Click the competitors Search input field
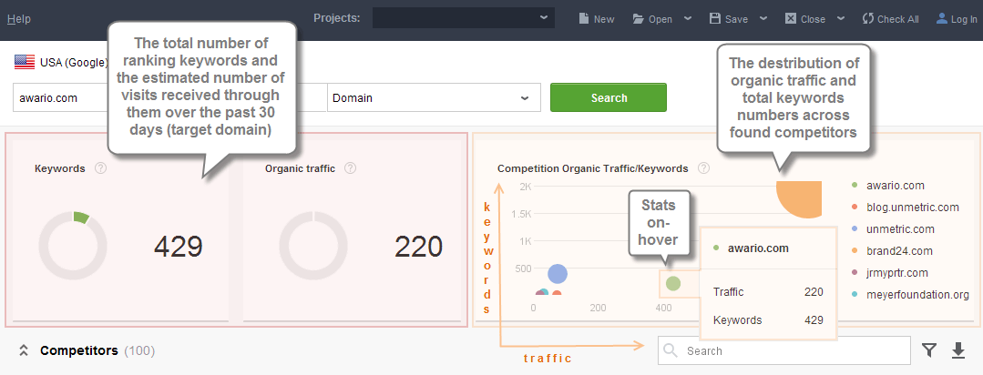 click(x=783, y=350)
